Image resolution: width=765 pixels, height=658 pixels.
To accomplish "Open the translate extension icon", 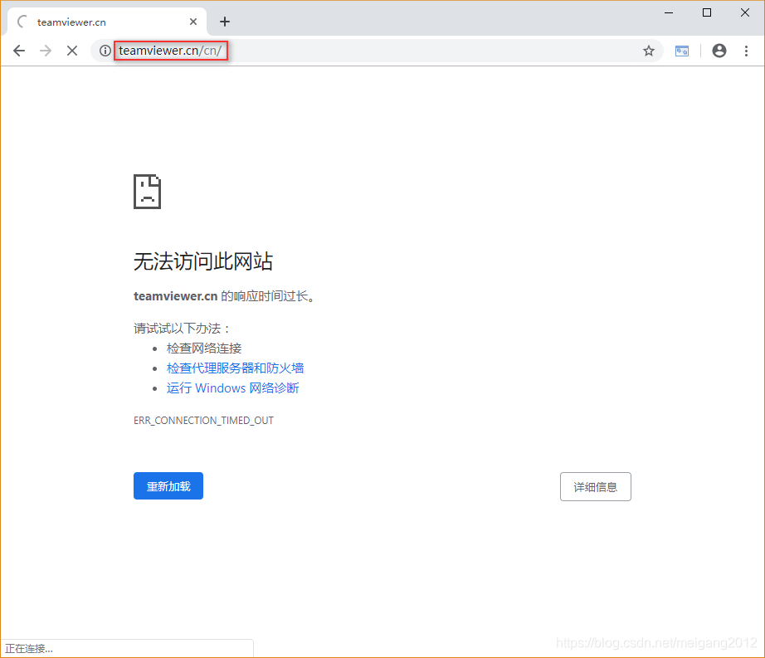I will point(681,51).
